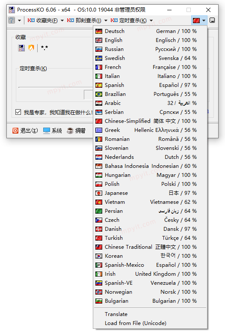The height and width of the screenshot is (331, 225).
Task: Click the Nederlands flag icon
Action: point(99,157)
